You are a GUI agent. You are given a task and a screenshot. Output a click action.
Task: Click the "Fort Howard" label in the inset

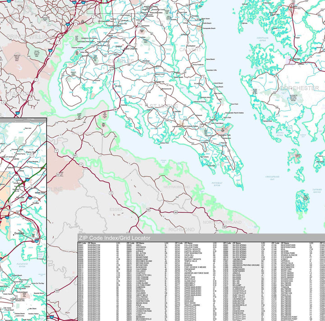40,259
